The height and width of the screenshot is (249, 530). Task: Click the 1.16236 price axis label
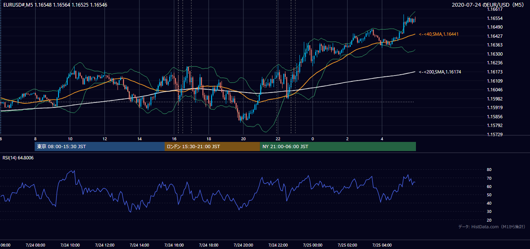(x=495, y=63)
